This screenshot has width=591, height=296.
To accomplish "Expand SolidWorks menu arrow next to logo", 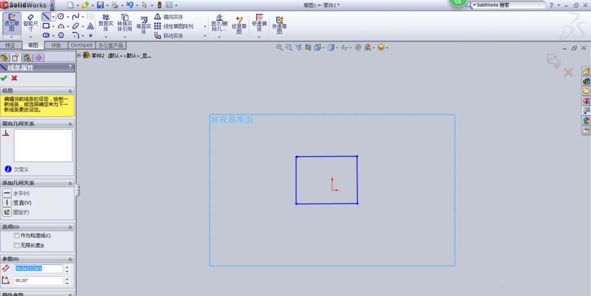I will 52,5.
